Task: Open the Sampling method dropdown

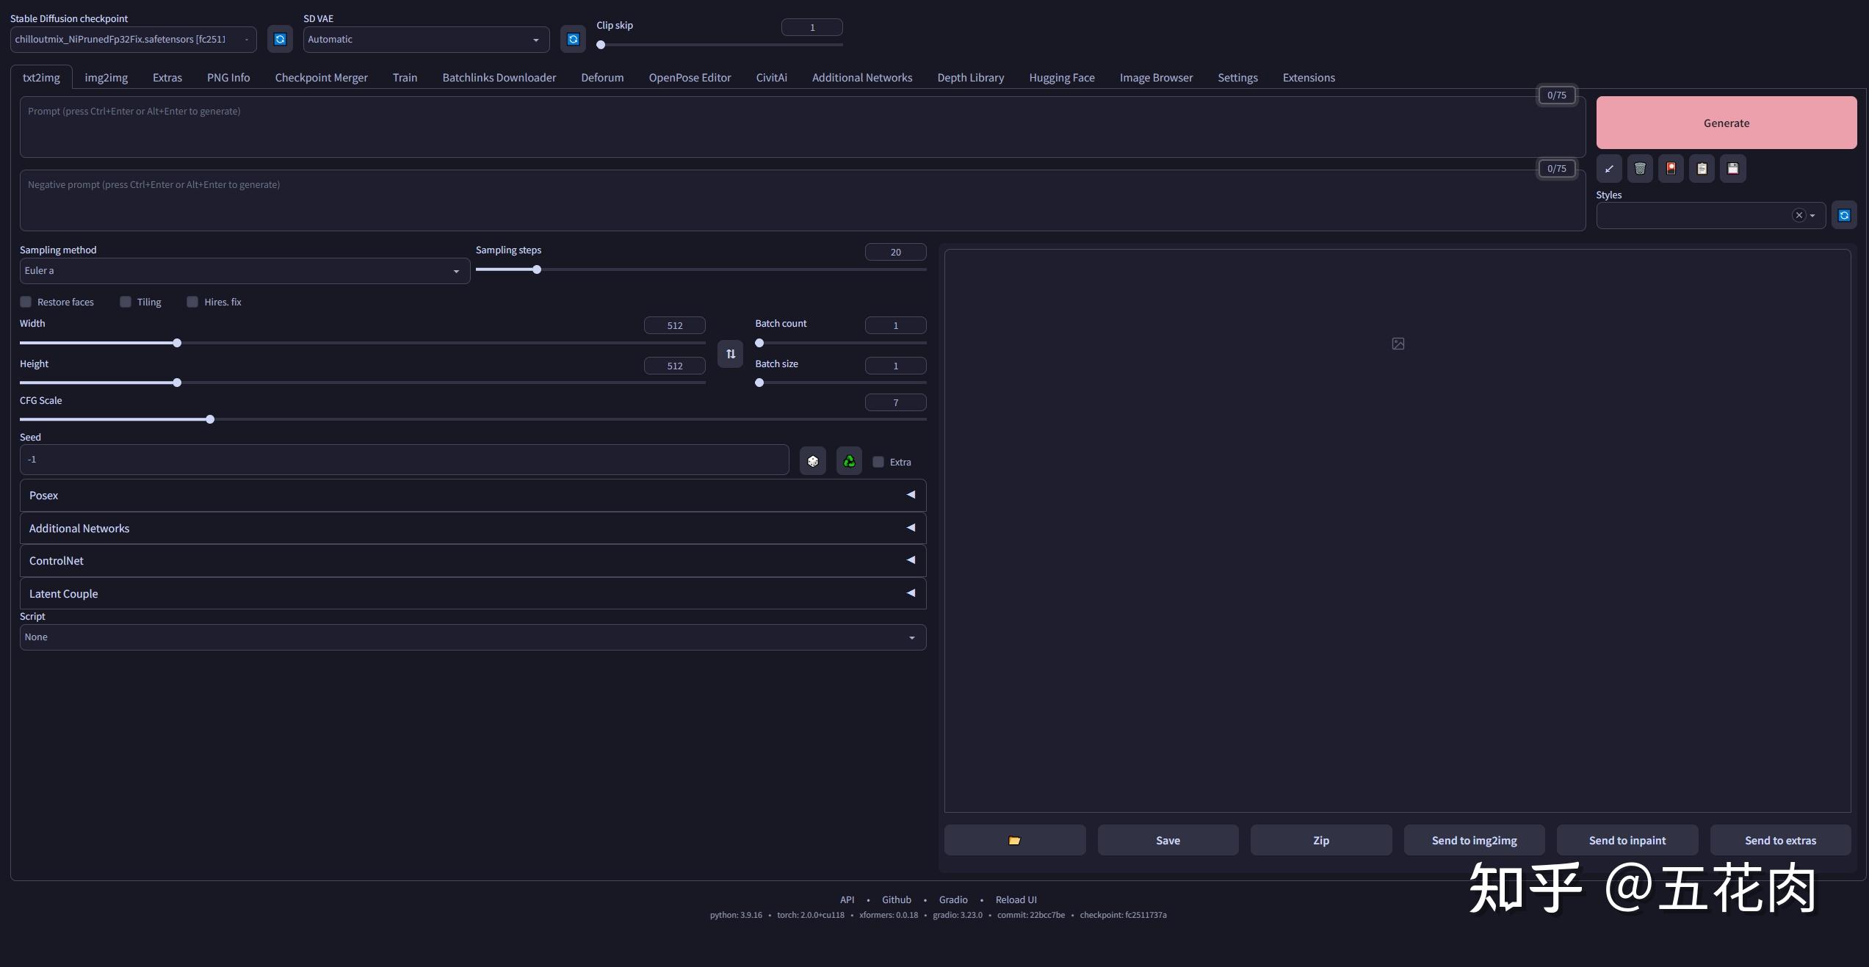Action: (244, 271)
